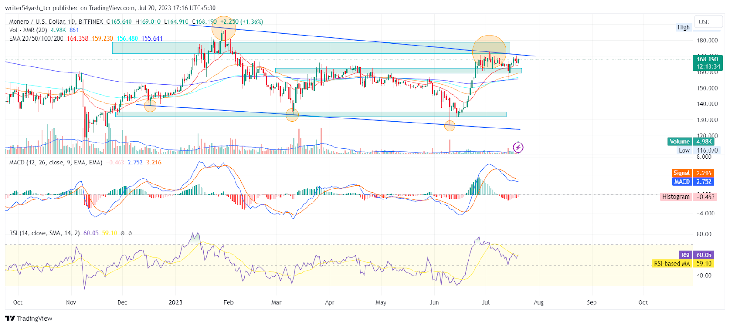Click the Sep label on time axis

point(592,302)
